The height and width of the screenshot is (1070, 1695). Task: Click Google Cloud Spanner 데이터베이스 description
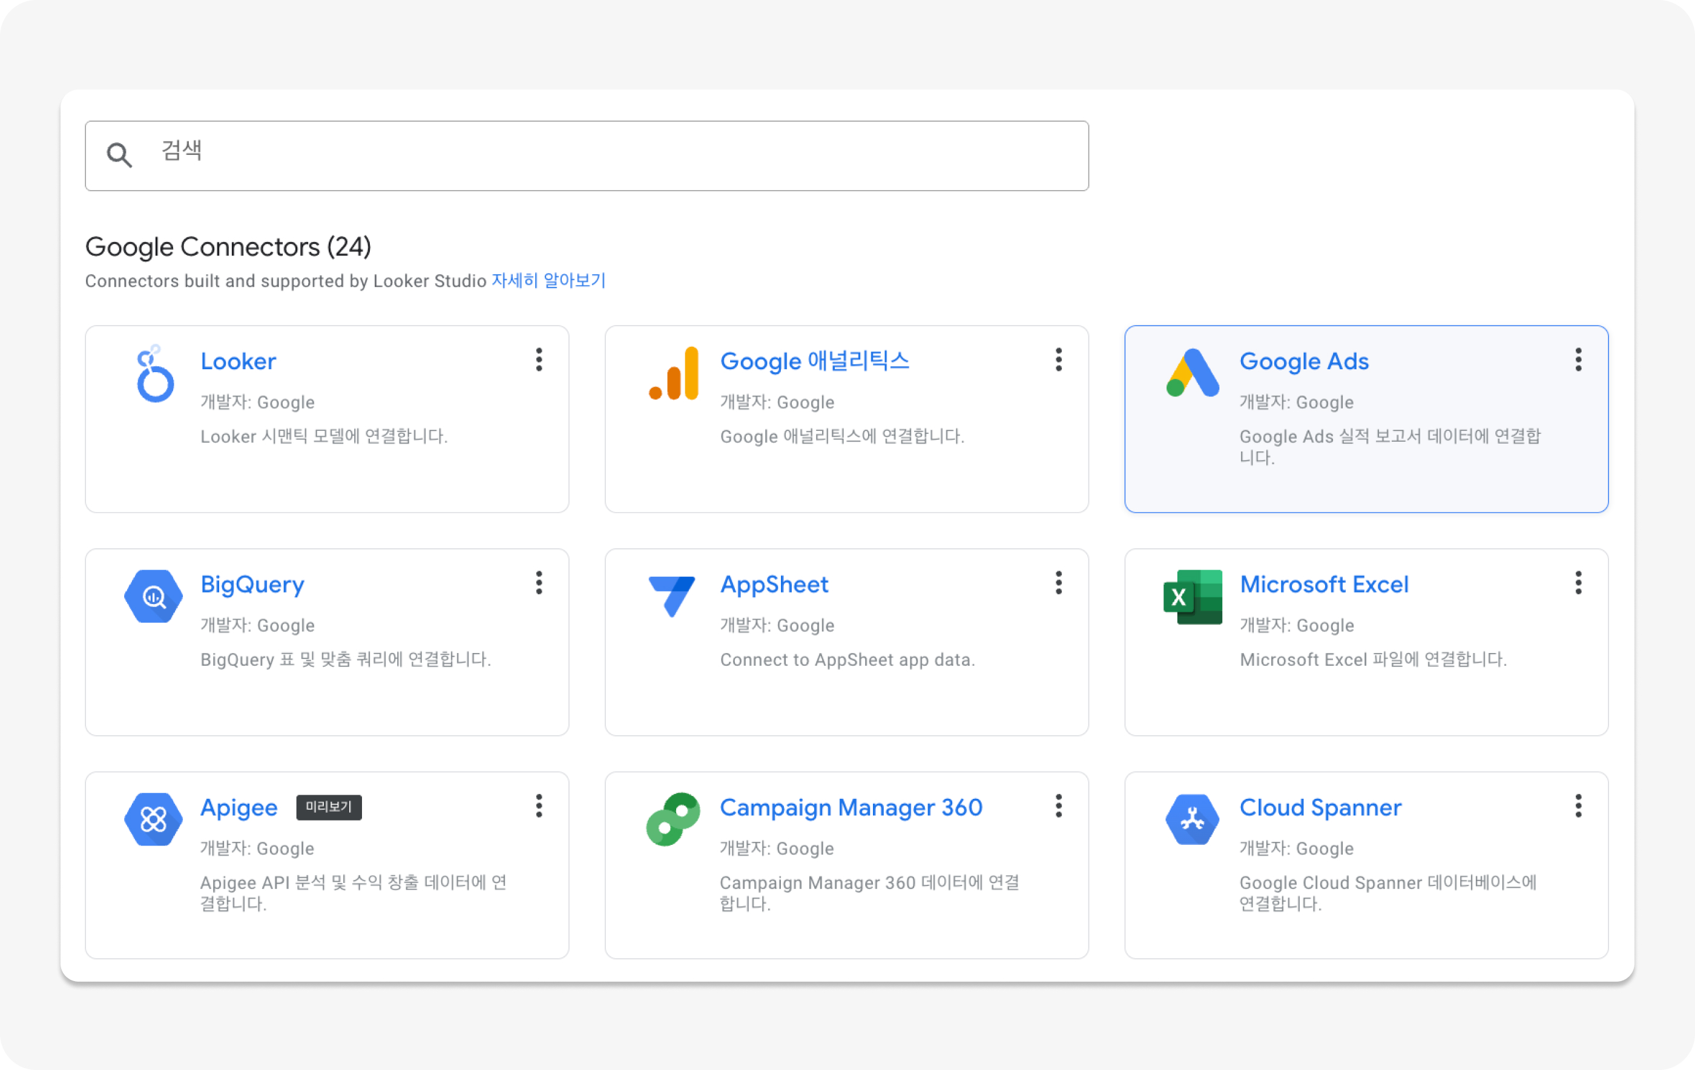[x=1387, y=893]
